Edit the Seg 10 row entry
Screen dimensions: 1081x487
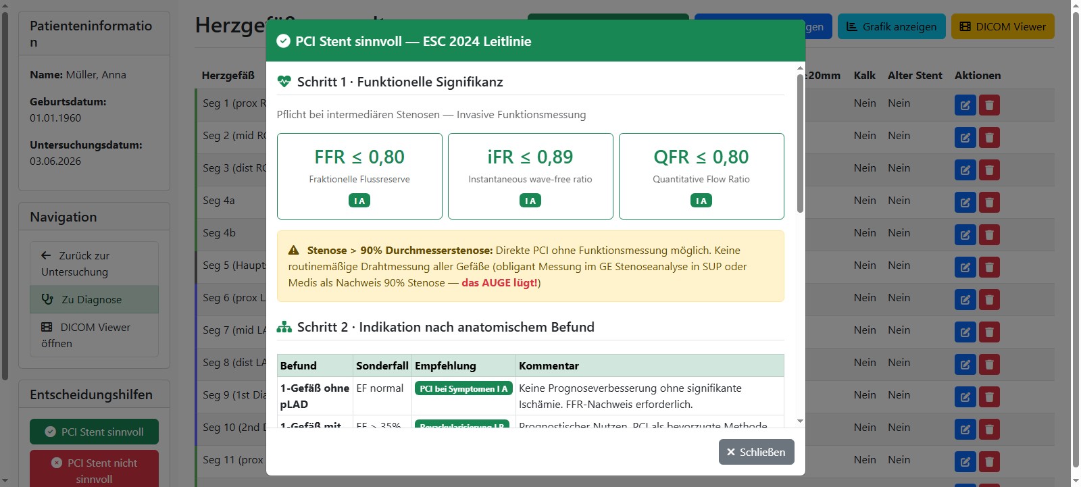pyautogui.click(x=965, y=430)
